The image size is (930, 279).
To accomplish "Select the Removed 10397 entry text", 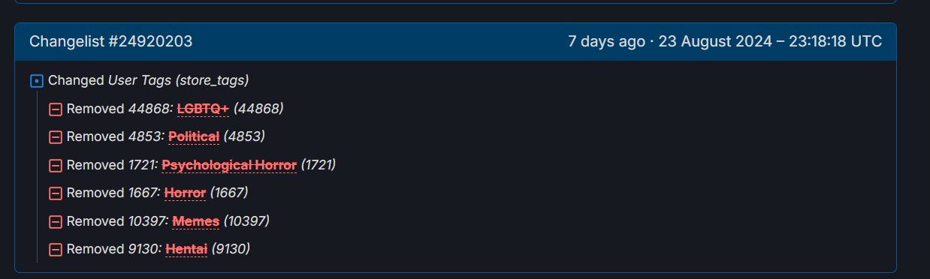I will pyautogui.click(x=118, y=221).
